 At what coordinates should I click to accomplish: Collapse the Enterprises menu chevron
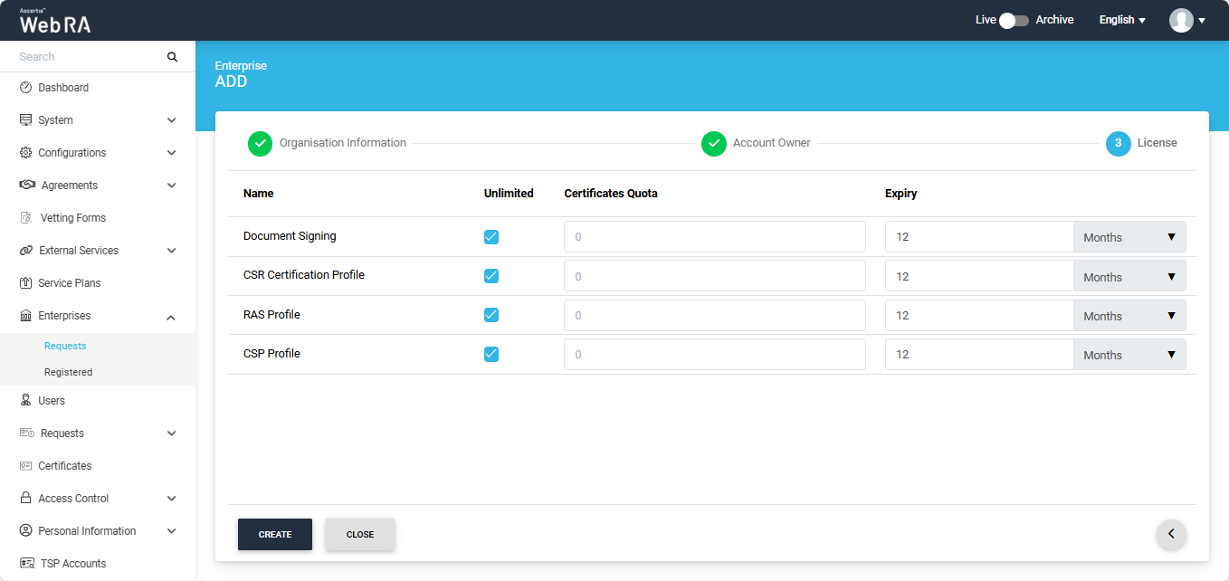pos(172,317)
